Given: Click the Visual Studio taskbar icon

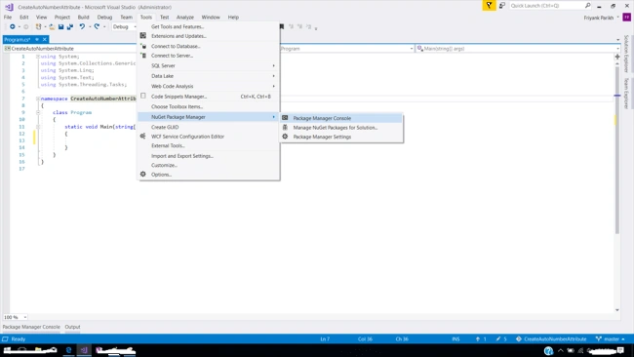Looking at the screenshot, I should (x=84, y=350).
